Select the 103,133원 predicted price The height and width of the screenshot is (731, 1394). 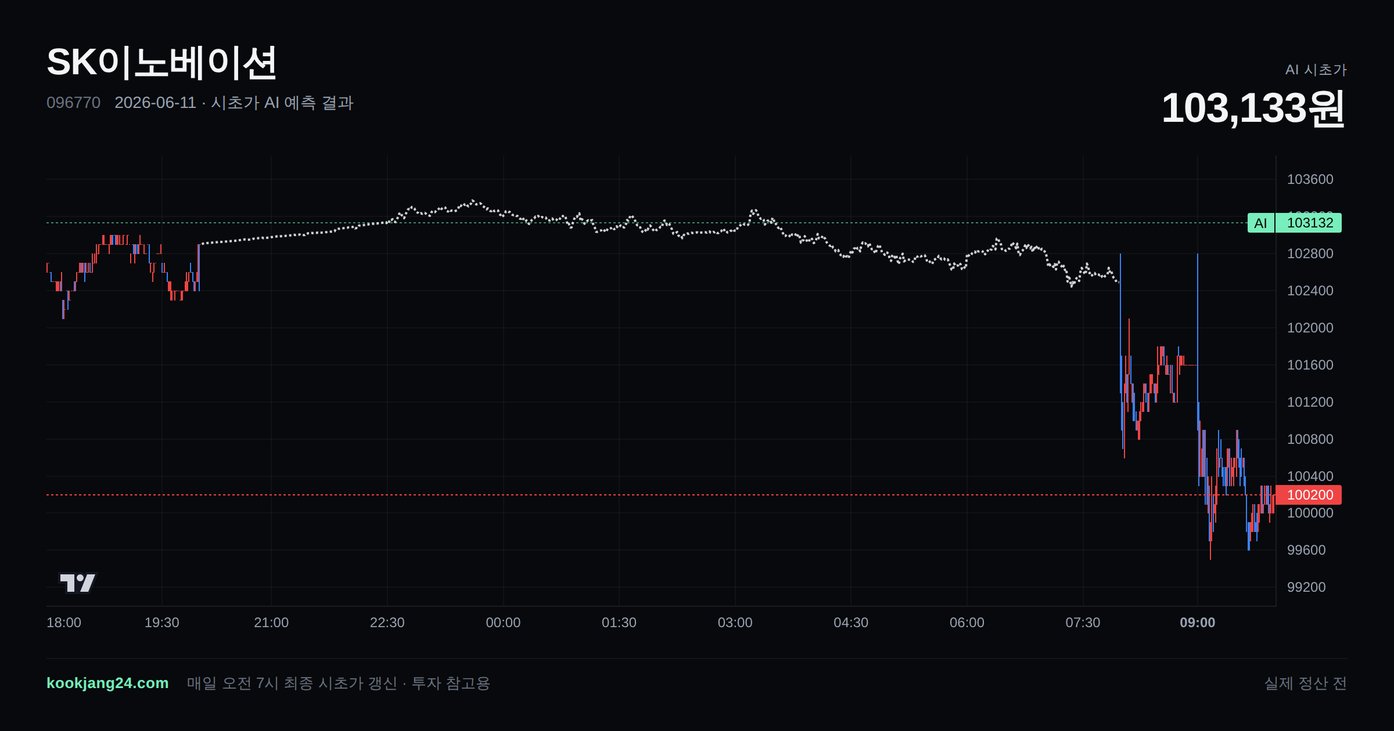point(1253,108)
